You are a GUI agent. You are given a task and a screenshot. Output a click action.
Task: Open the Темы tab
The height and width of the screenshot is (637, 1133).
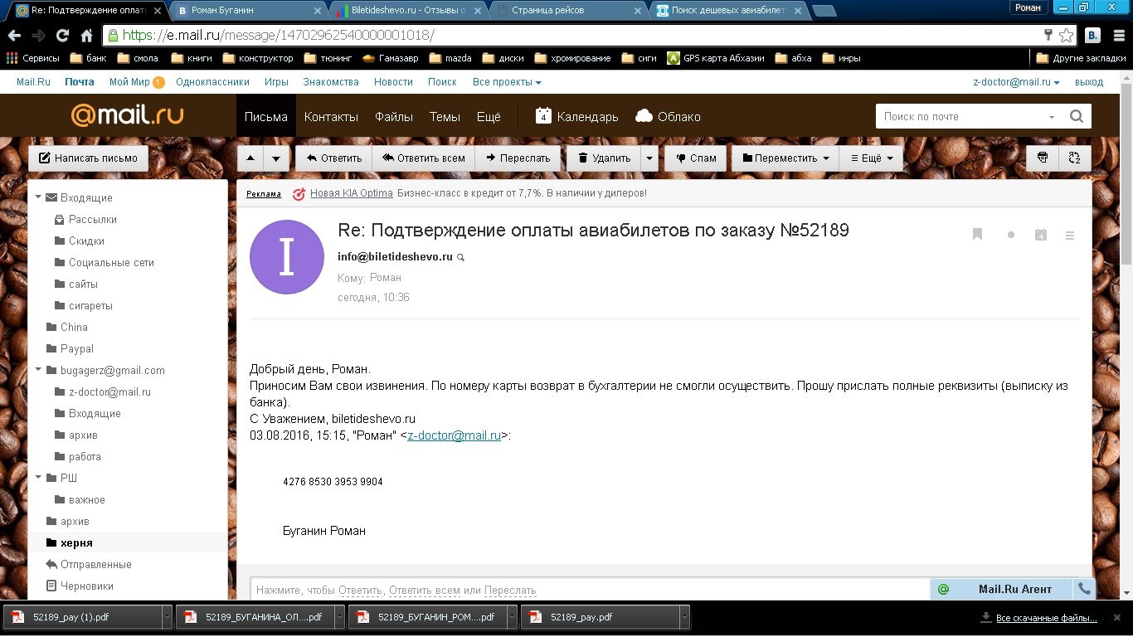[x=445, y=117]
